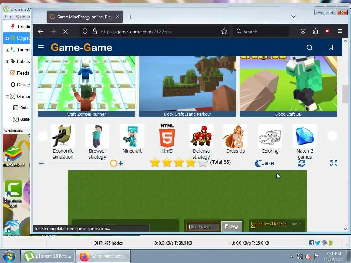Open Block Craft 3D game thumbnail
351x263 pixels.
(288, 87)
